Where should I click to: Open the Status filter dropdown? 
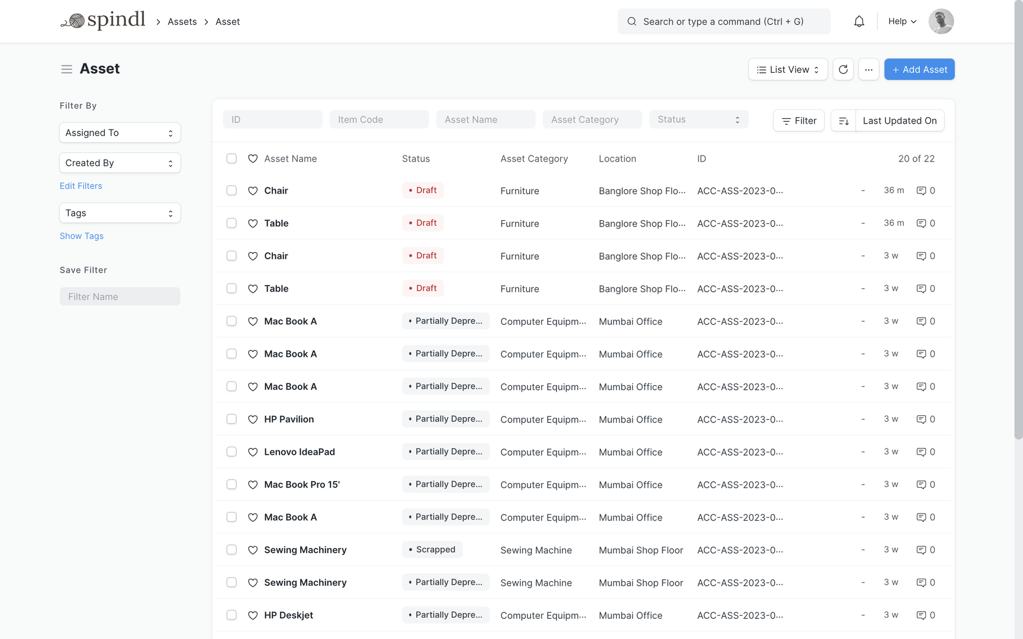pyautogui.click(x=699, y=119)
